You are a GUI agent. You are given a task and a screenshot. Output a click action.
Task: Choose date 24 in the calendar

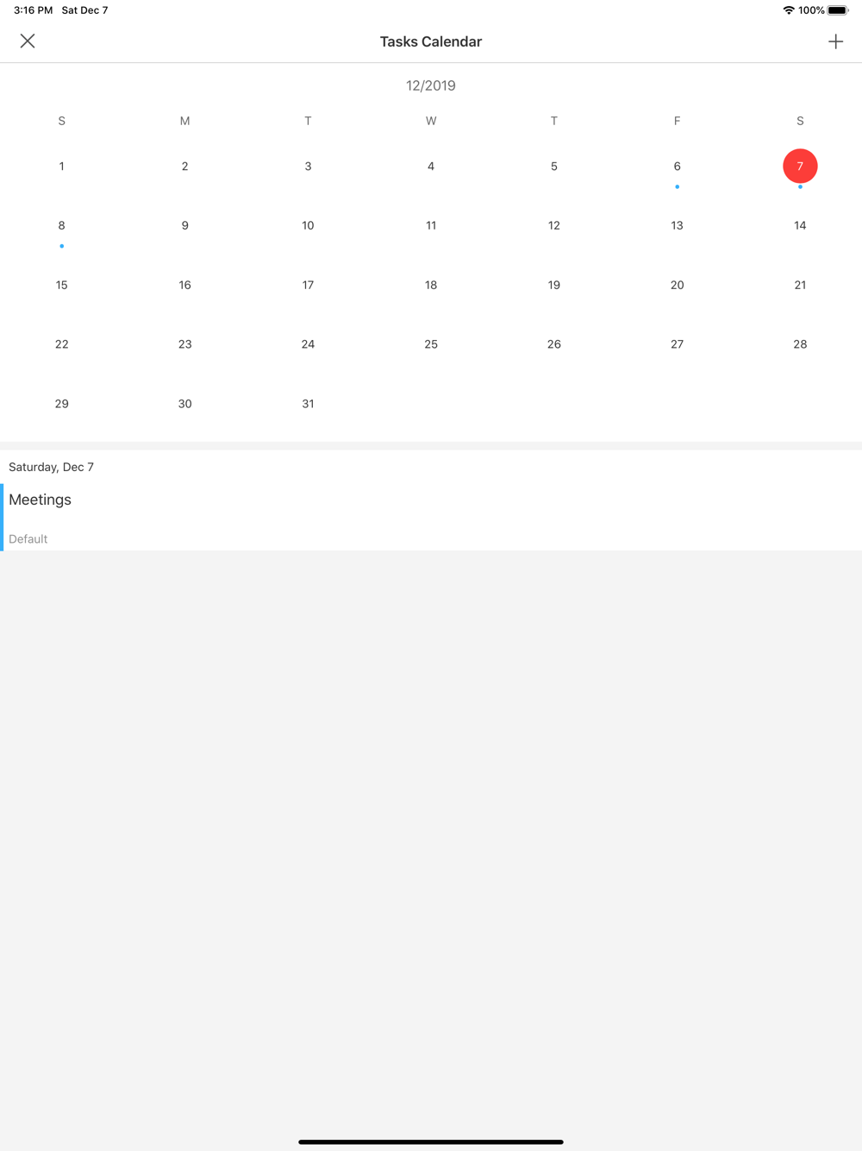(x=308, y=344)
